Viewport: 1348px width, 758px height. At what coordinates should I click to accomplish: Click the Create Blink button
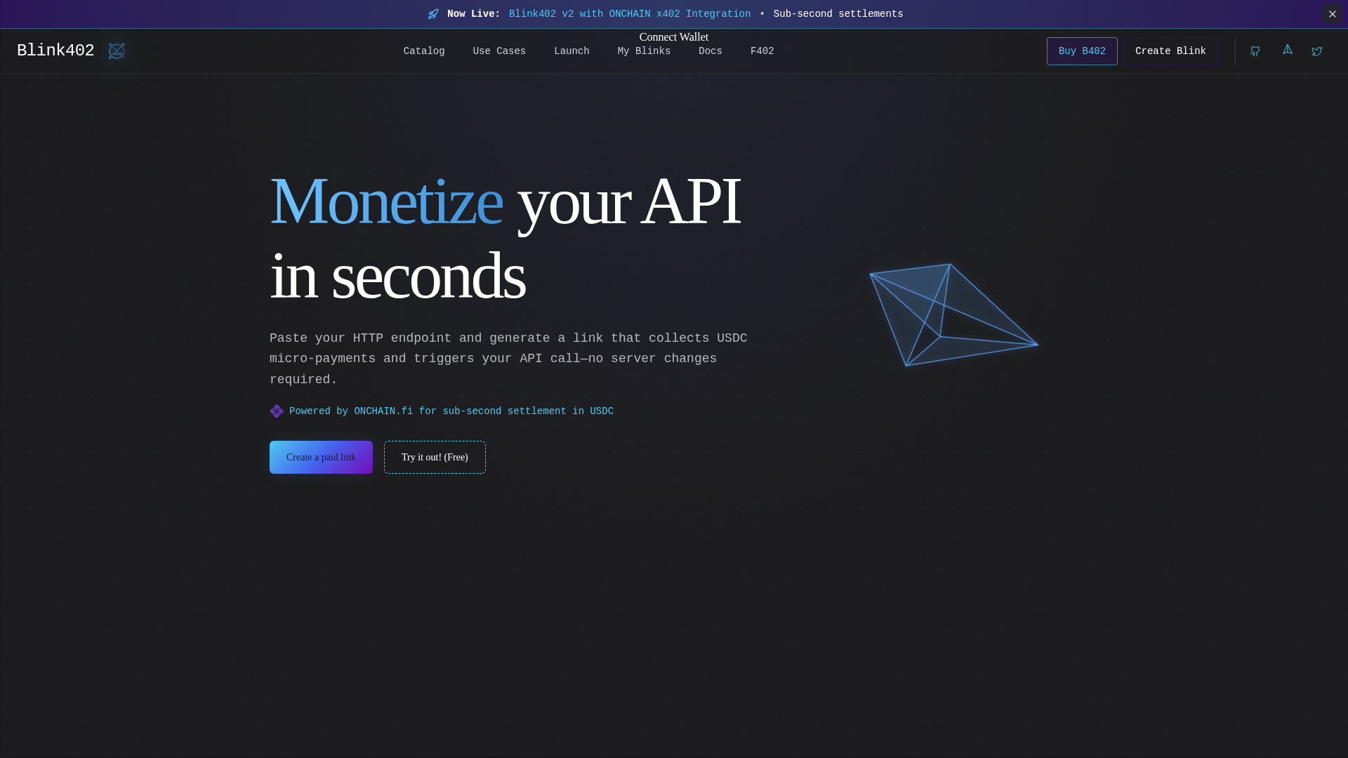(1170, 51)
